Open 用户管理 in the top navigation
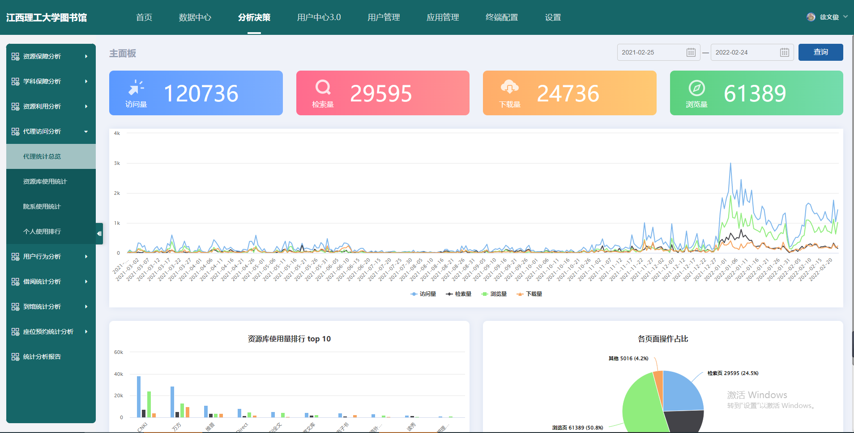854x433 pixels. (384, 17)
